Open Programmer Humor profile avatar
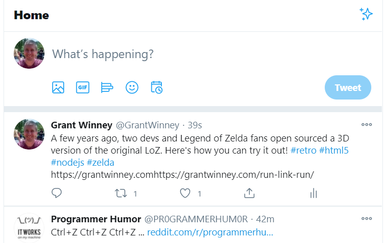The image size is (390, 243). (x=29, y=228)
